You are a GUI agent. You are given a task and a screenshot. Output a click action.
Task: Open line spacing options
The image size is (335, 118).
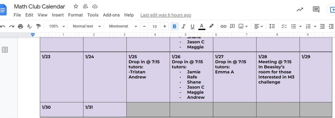point(272,26)
